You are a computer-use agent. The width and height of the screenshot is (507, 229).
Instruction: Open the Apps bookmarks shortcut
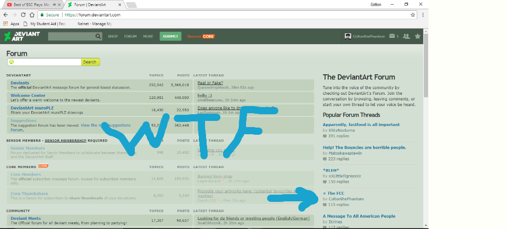[11, 24]
